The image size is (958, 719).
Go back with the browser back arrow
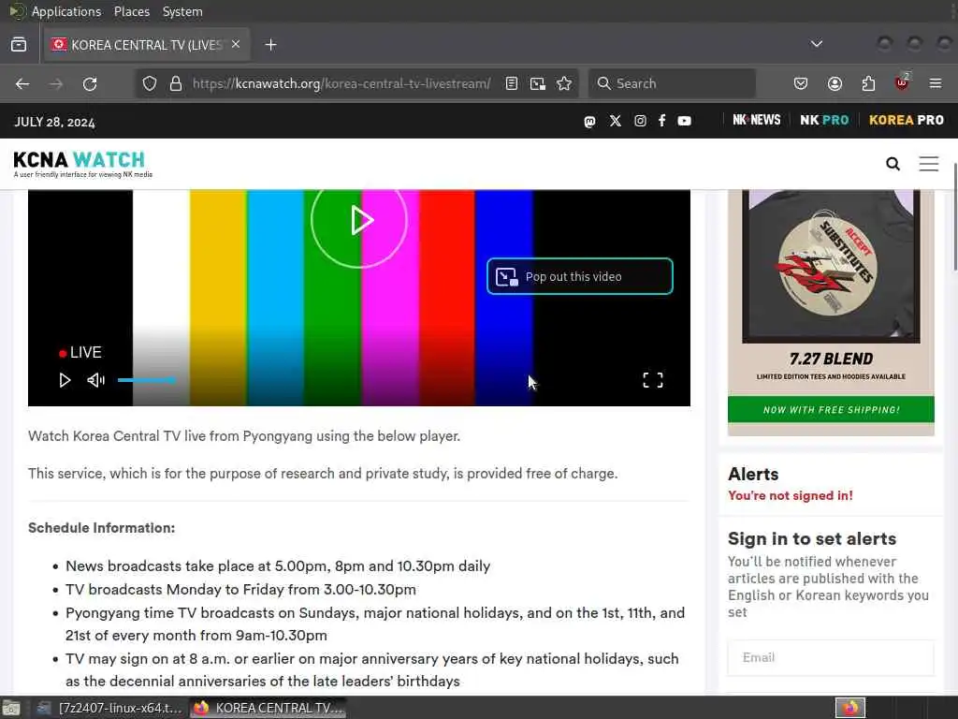coord(22,83)
